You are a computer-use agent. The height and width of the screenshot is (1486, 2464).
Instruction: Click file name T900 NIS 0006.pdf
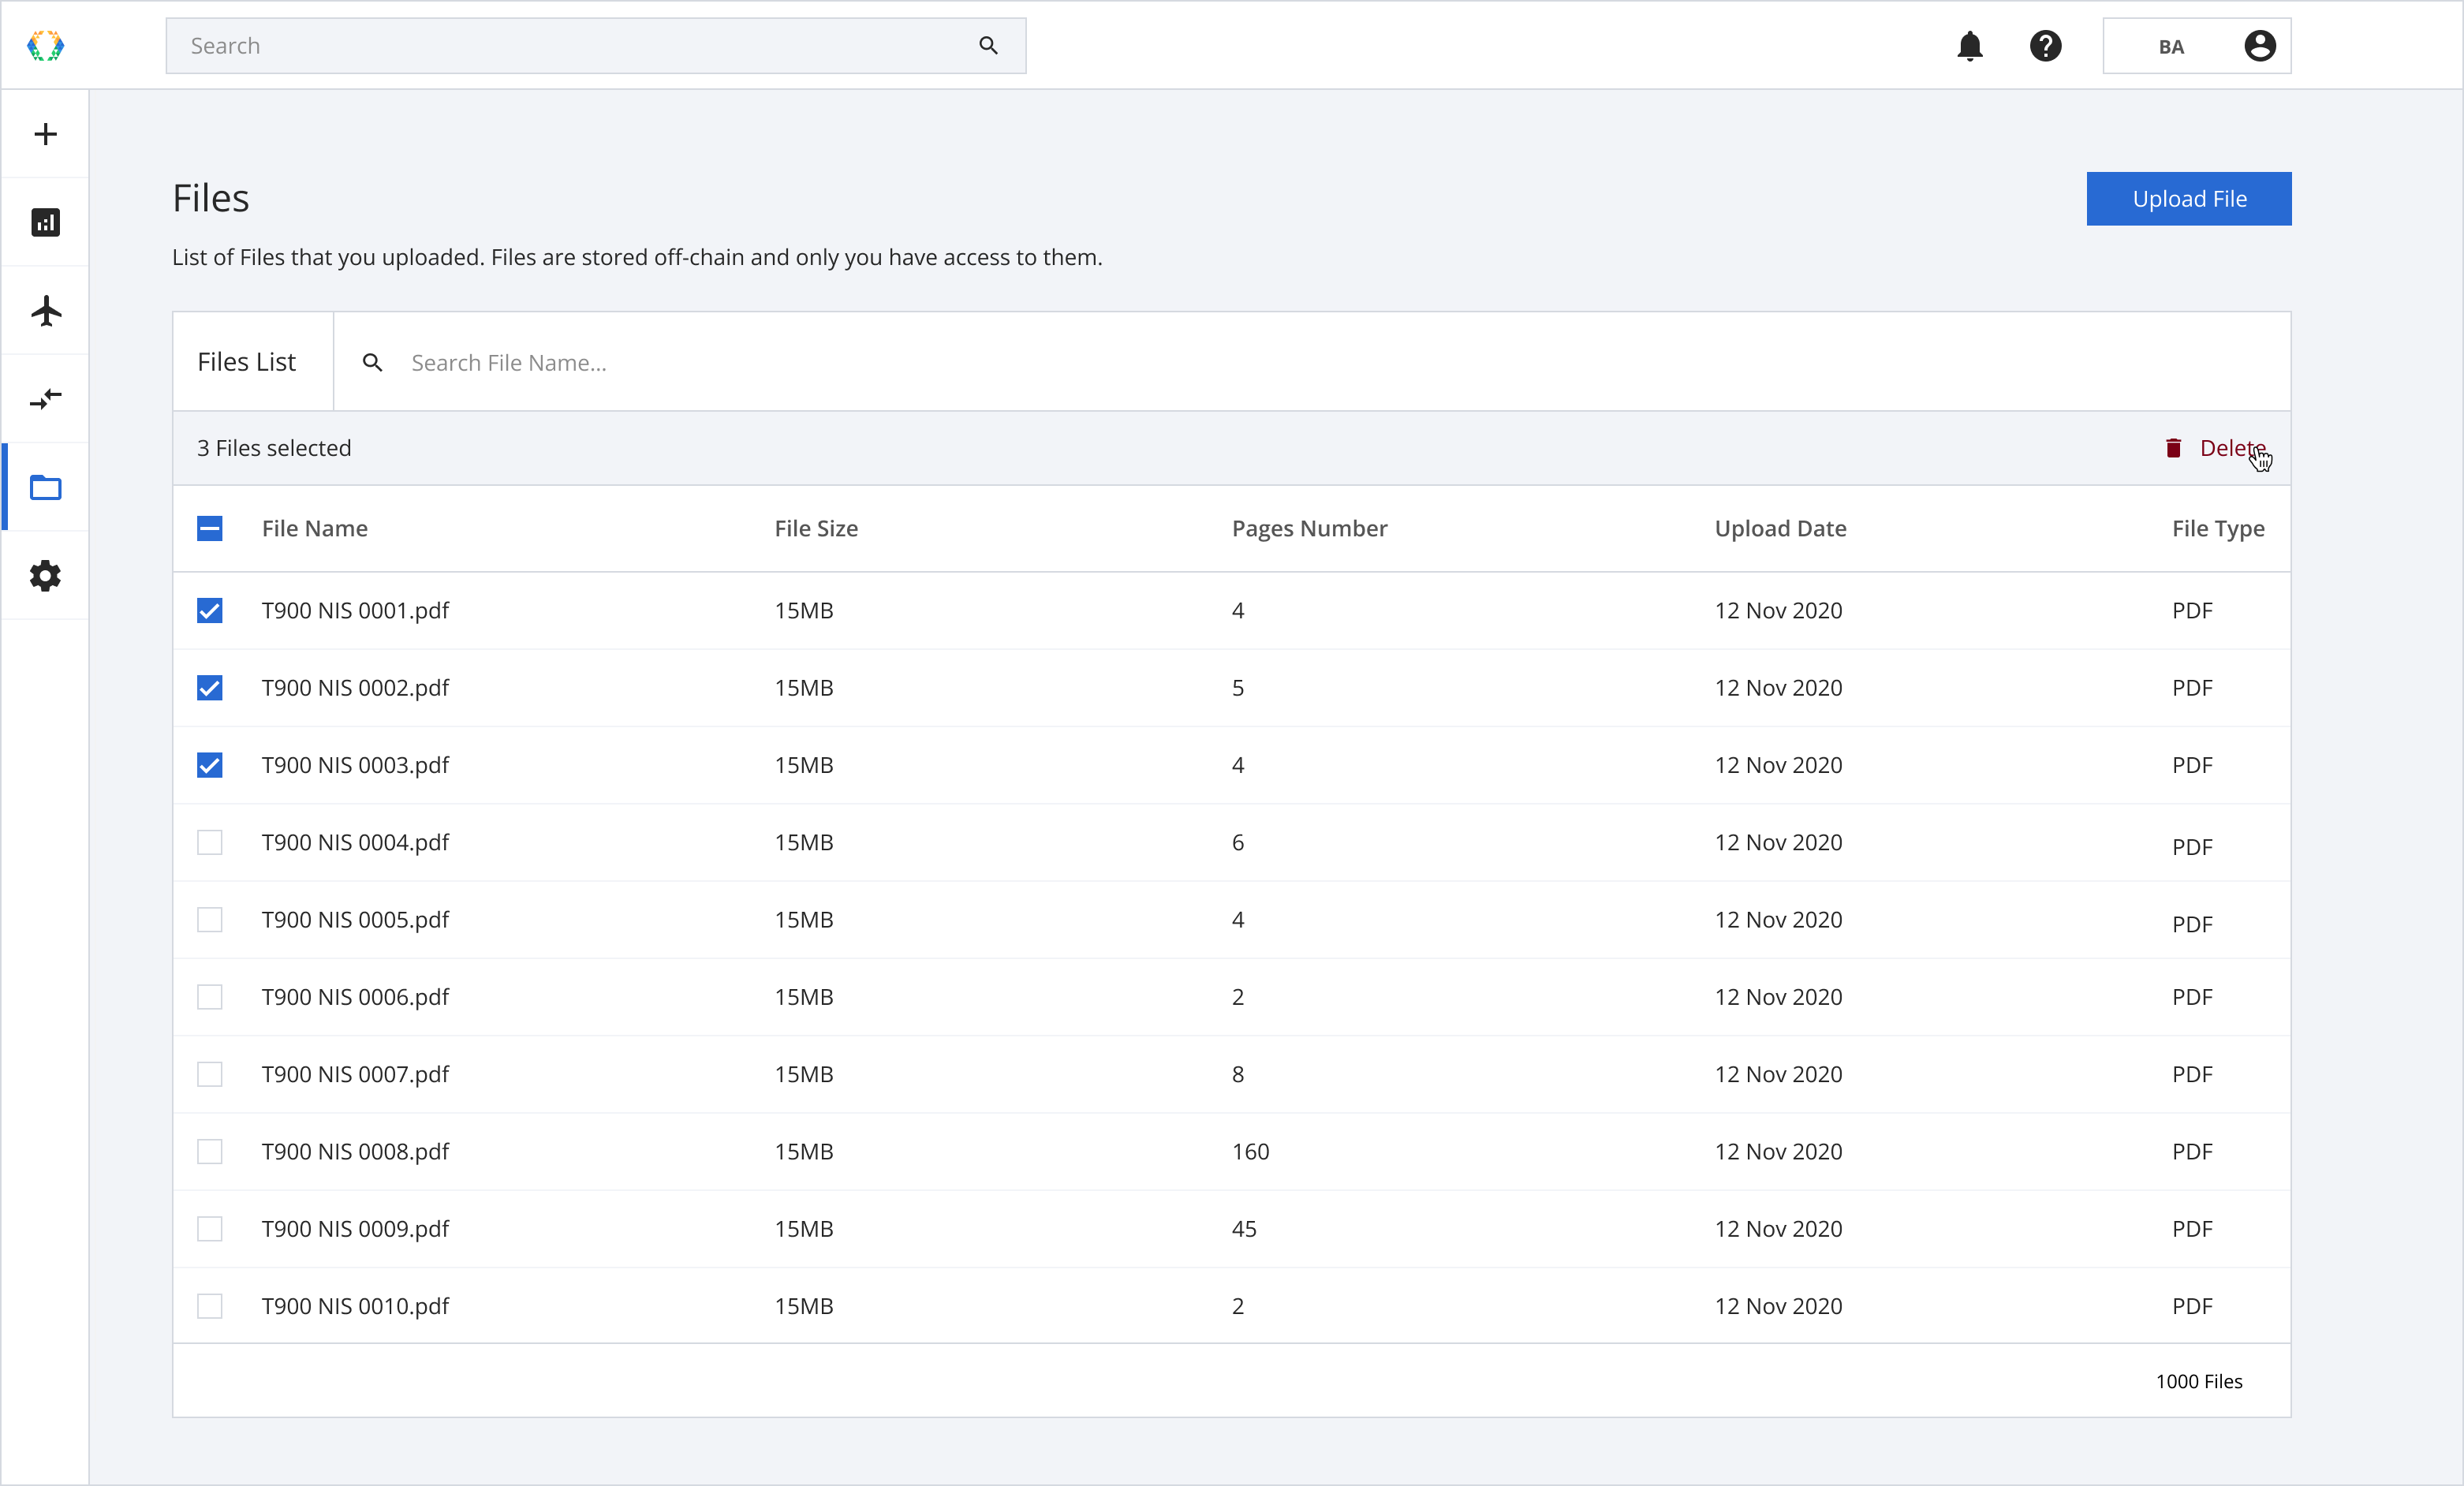coord(355,997)
